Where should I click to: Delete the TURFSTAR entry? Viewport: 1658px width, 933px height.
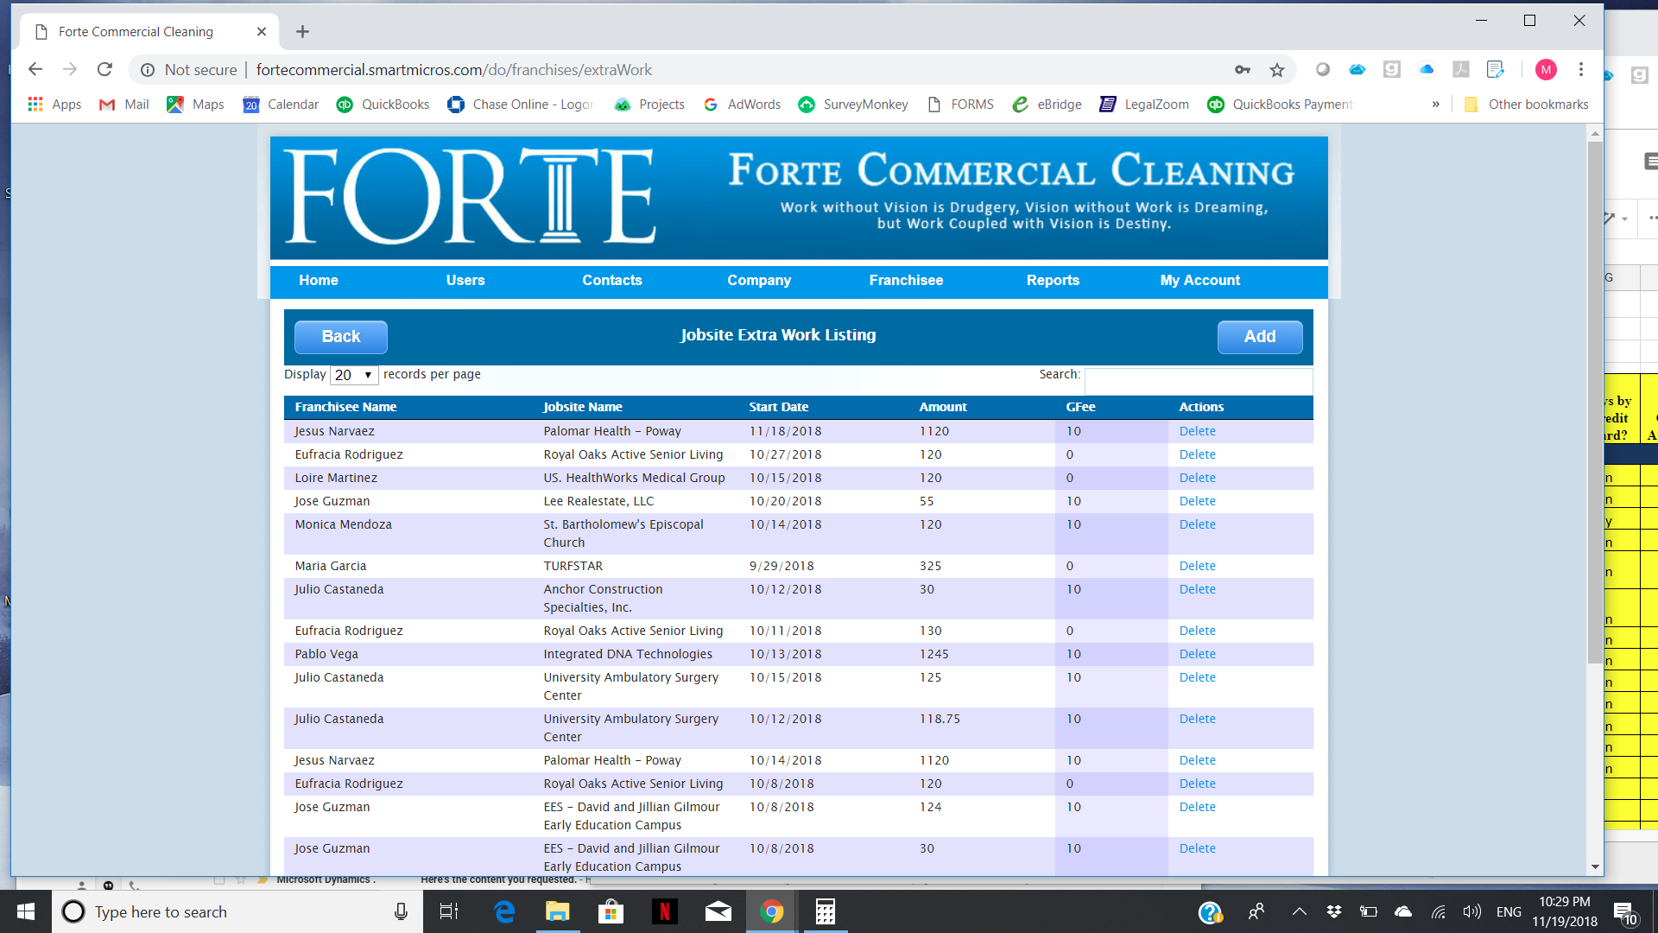tap(1197, 566)
